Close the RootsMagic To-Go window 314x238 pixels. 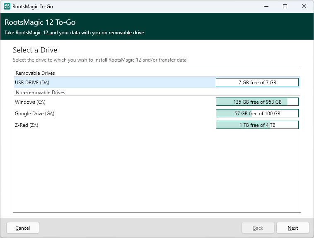304,6
